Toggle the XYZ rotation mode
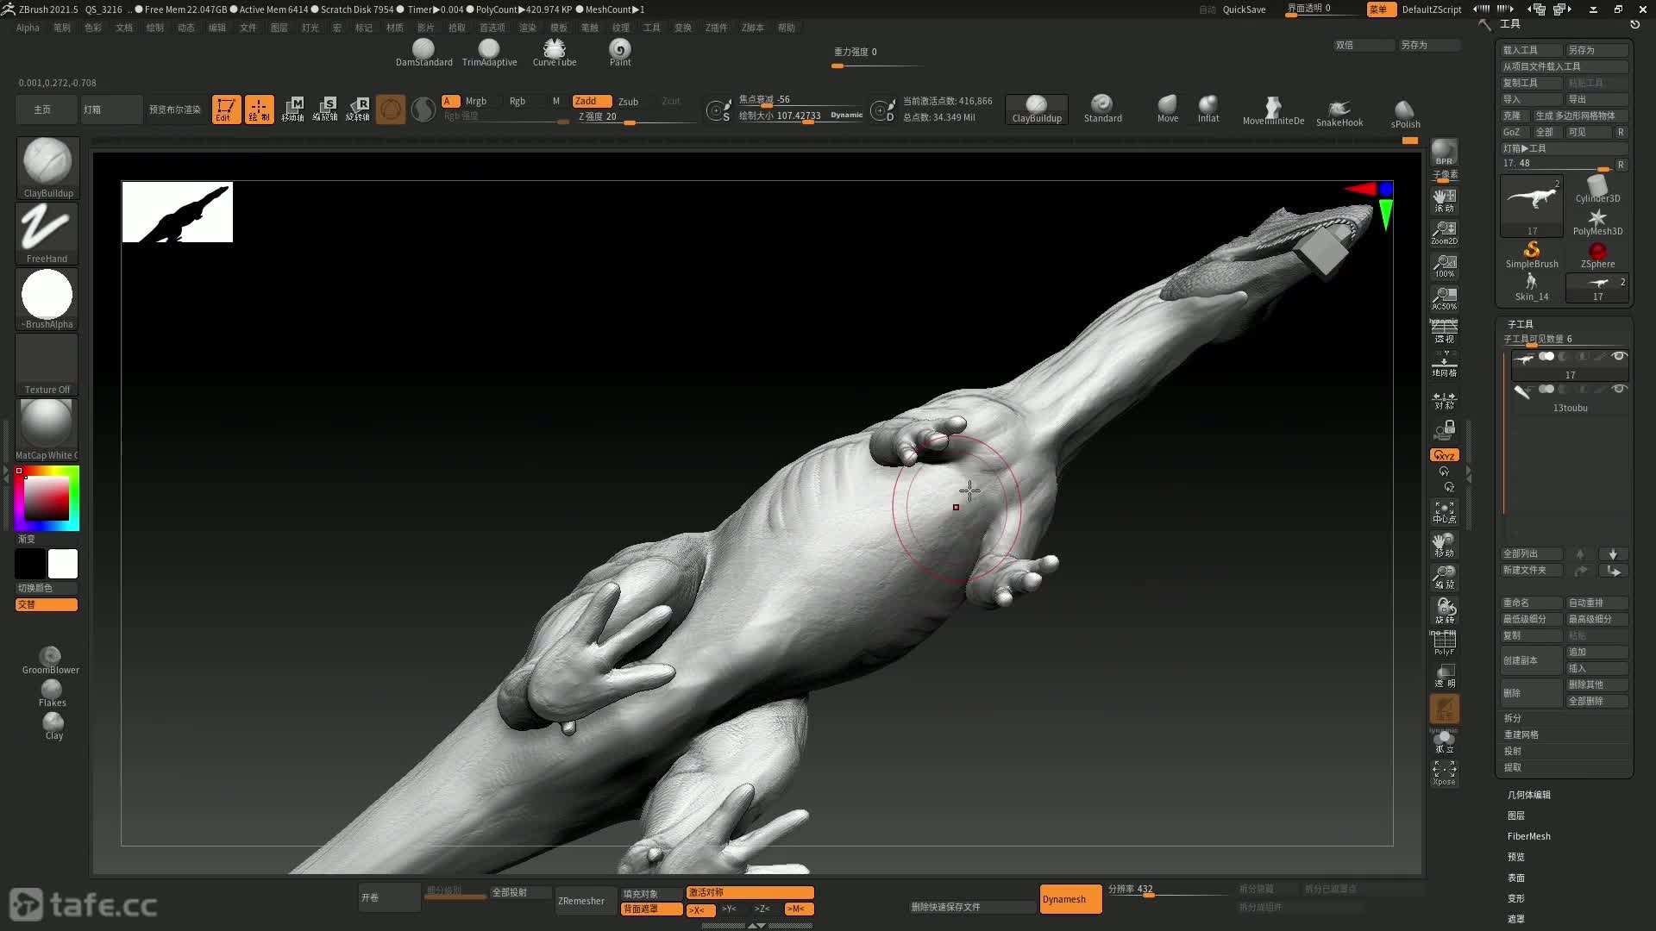Image resolution: width=1656 pixels, height=931 pixels. tap(1444, 455)
